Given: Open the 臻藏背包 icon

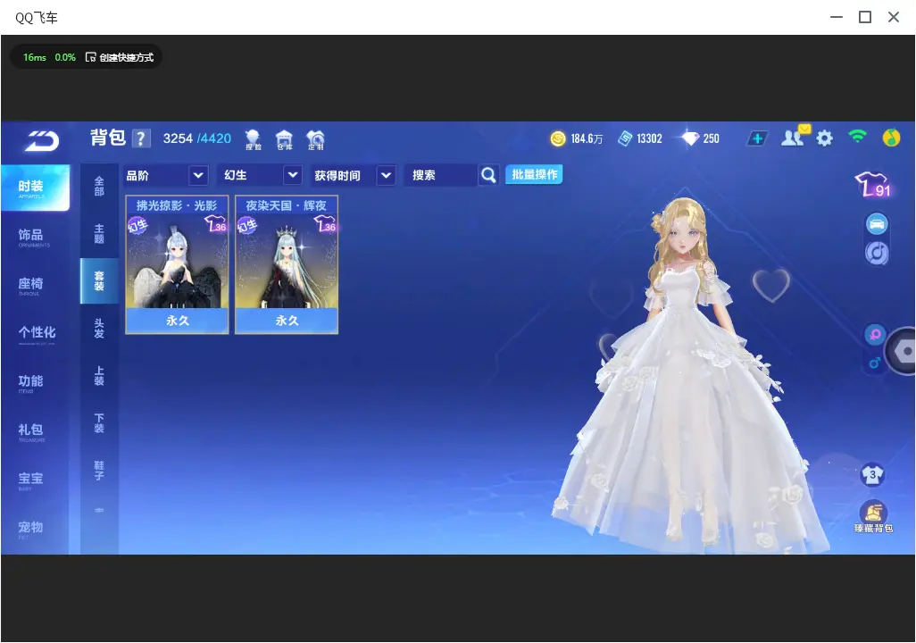Looking at the screenshot, I should pos(873,517).
